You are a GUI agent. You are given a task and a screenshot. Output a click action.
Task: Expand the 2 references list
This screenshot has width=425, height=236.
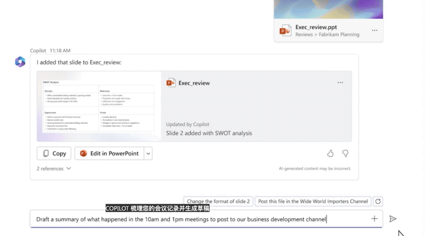click(x=54, y=169)
